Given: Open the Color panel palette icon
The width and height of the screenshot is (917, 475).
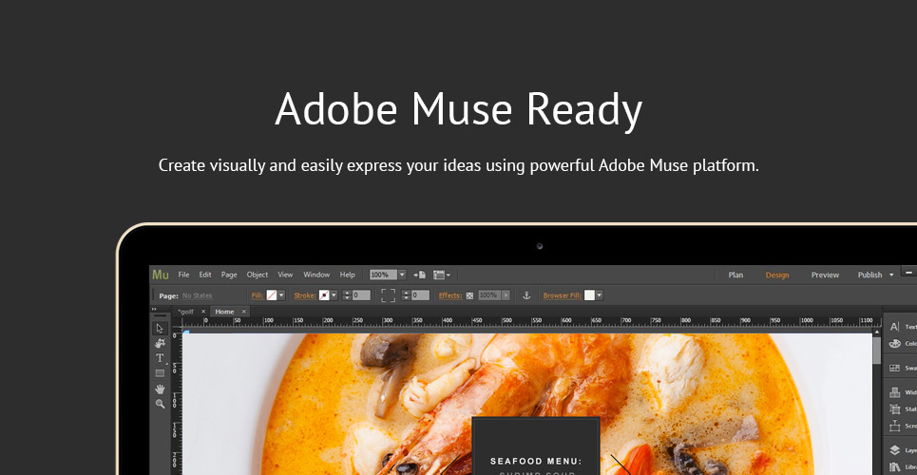Looking at the screenshot, I should [x=895, y=343].
